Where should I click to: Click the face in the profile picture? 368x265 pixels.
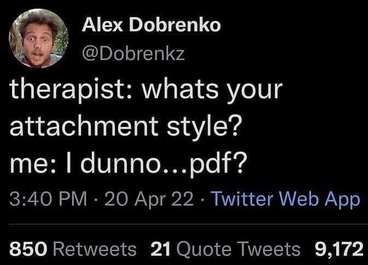point(36,39)
